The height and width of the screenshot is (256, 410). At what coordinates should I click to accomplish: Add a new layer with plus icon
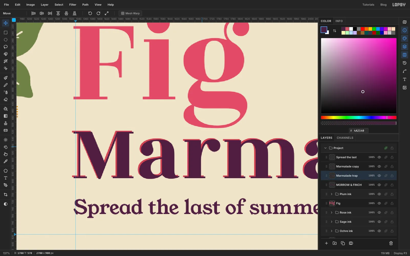[326, 243]
